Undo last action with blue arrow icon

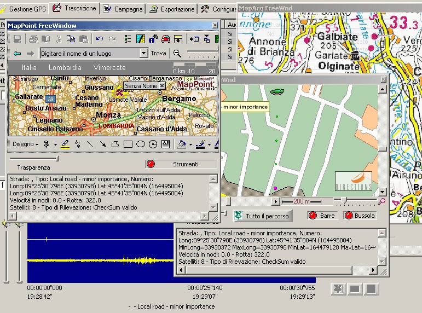click(99, 39)
